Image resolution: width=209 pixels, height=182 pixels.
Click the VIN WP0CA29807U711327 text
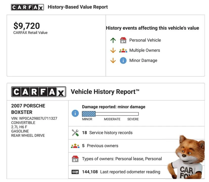pos(34,119)
